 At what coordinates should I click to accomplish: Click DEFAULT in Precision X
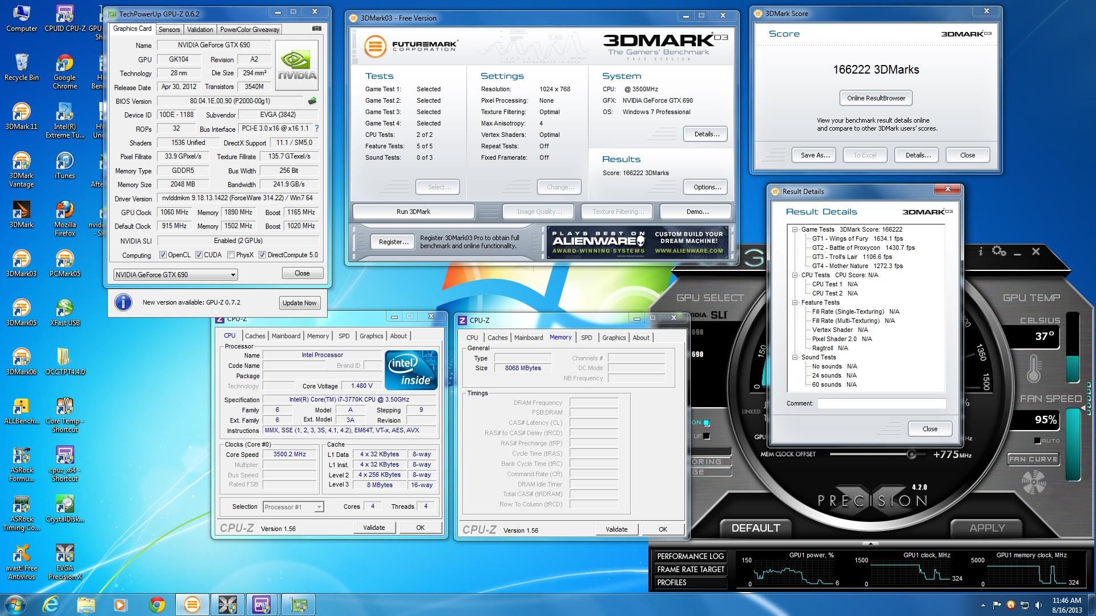click(755, 528)
